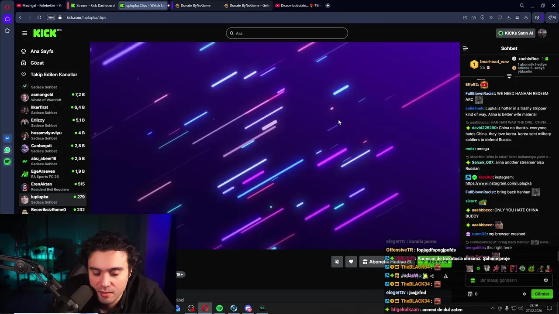Viewport: 559px width, 314px height.
Task: Switch to first Donate ByNoGame tab
Action: [195, 6]
